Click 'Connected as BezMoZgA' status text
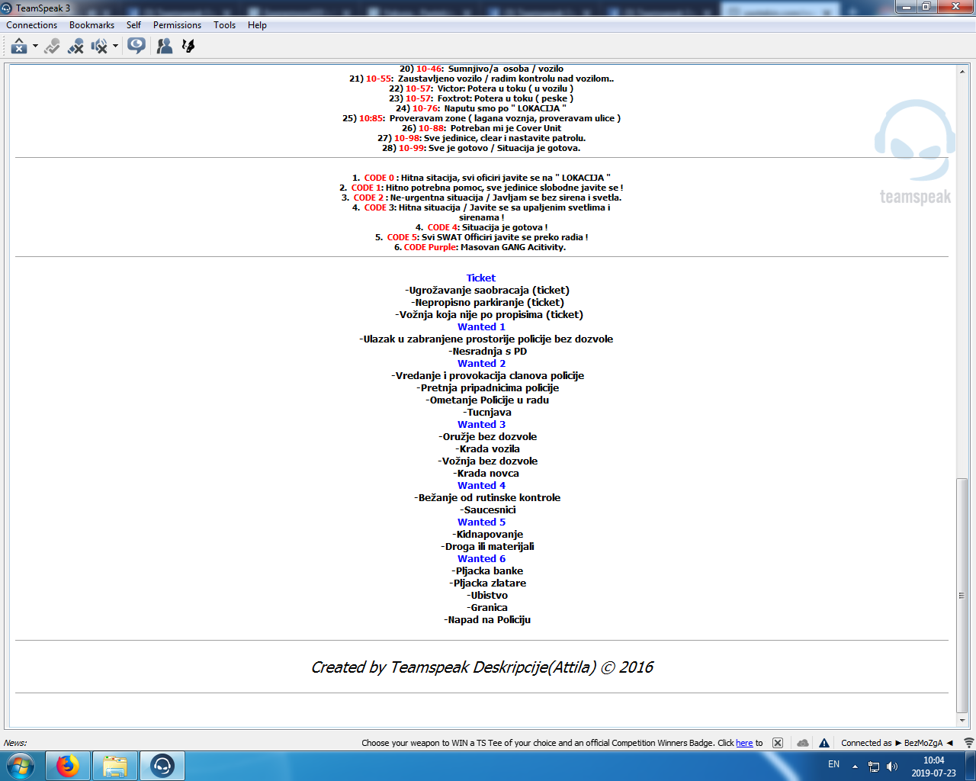This screenshot has height=781, width=976. 897,743
